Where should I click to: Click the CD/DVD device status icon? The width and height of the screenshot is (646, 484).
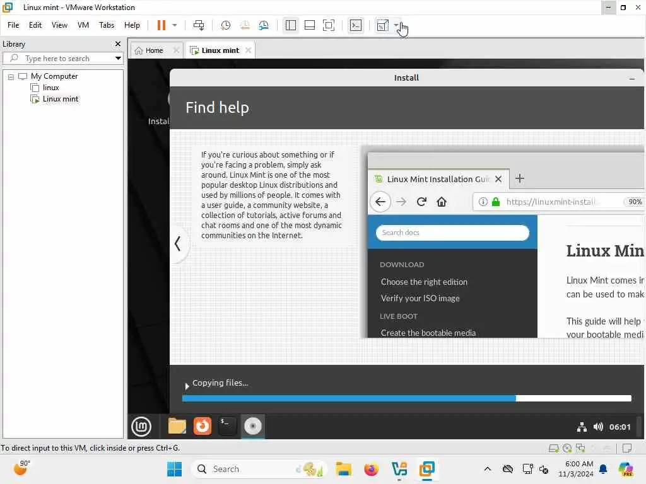(x=567, y=448)
